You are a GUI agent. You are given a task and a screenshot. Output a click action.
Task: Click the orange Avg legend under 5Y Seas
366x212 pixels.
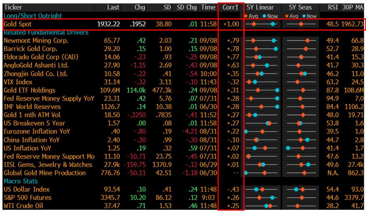(292, 16)
